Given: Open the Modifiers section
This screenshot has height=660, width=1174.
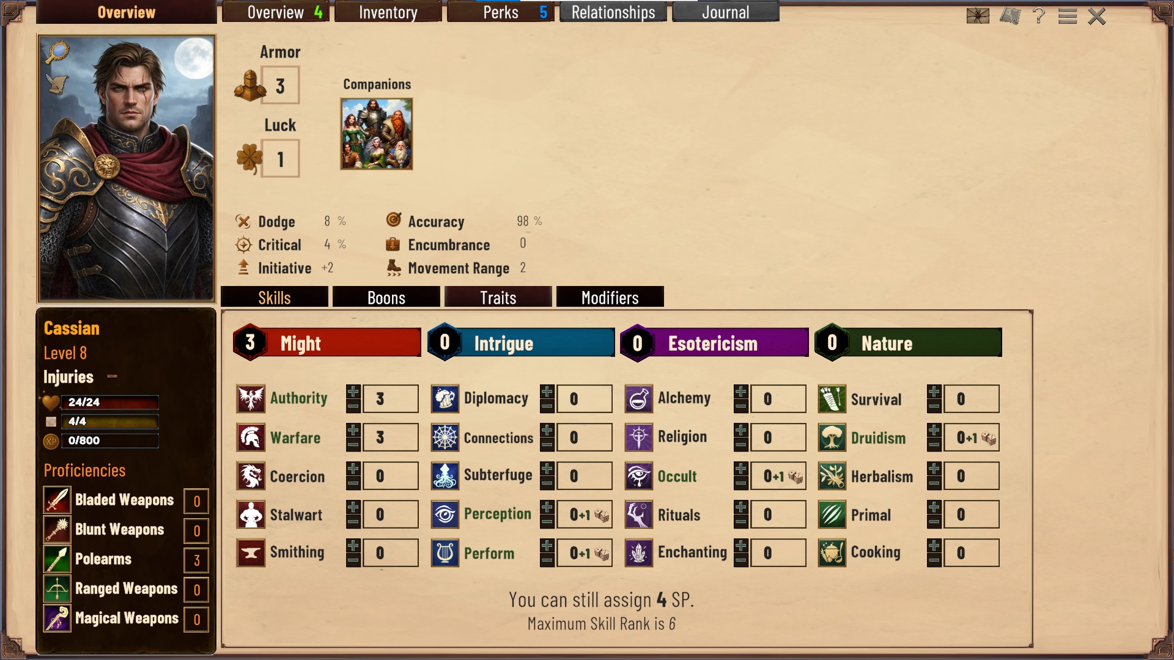Looking at the screenshot, I should 610,297.
